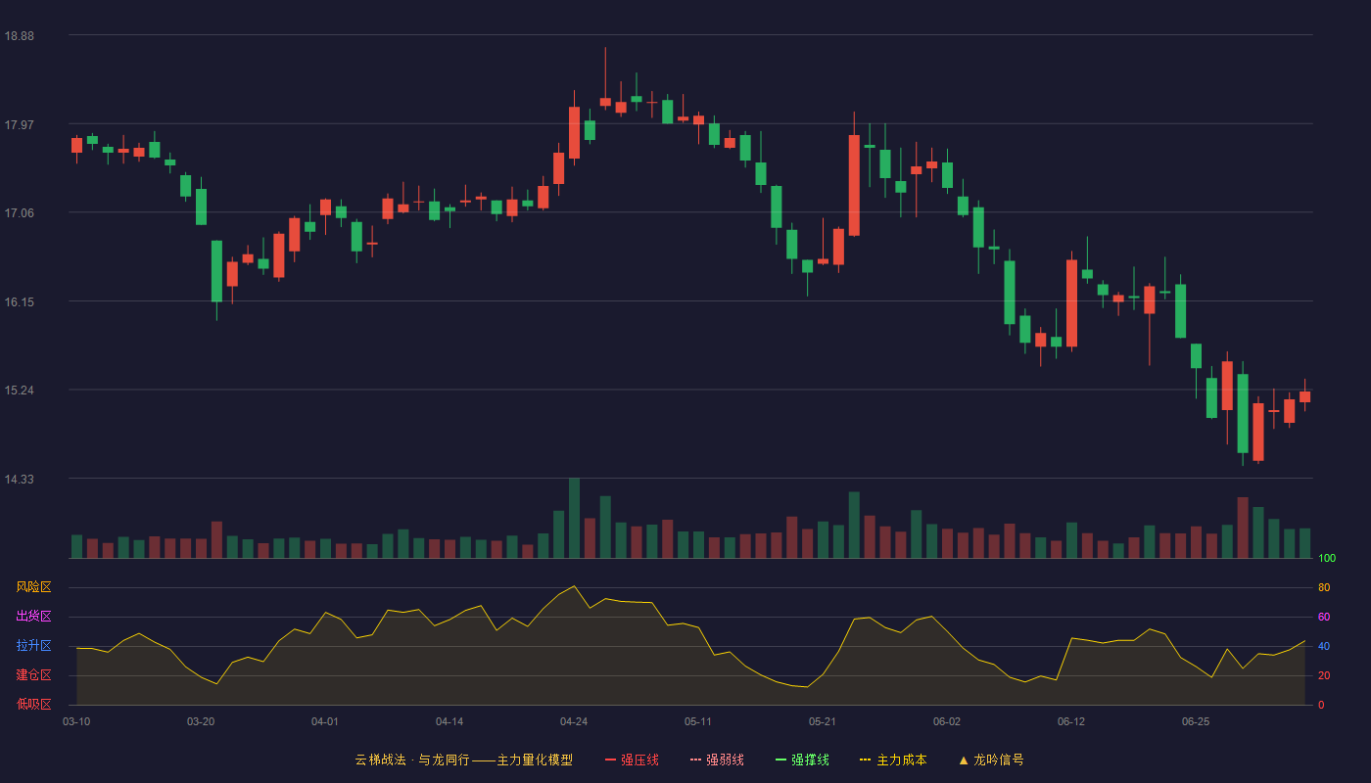Click the 16.15 price axis label
Screen dimensions: 1371x783
19,301
